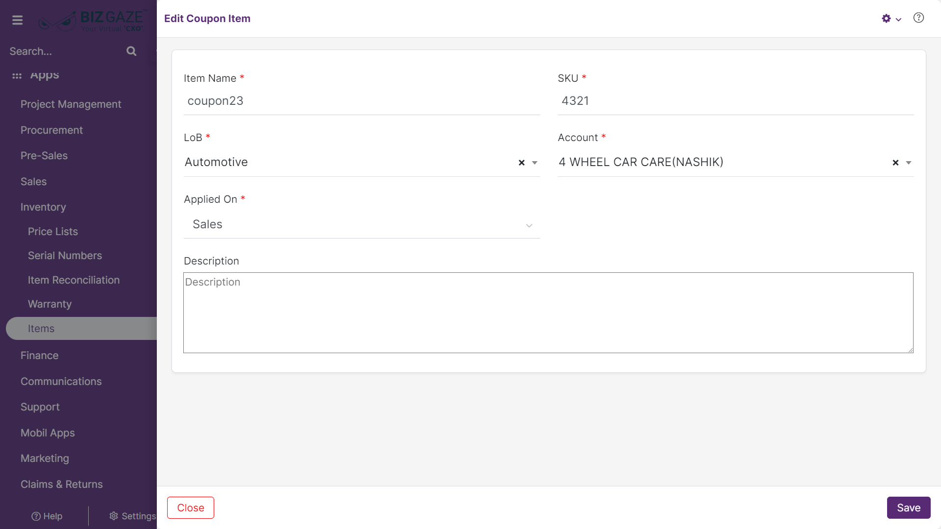The width and height of the screenshot is (941, 529).
Task: Save the coupon item
Action: (x=909, y=508)
